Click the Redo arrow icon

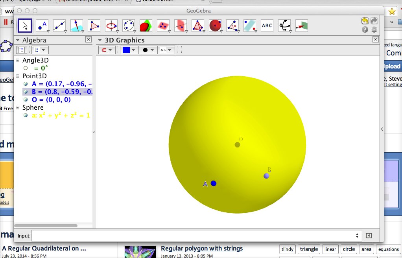pyautogui.click(x=374, y=20)
